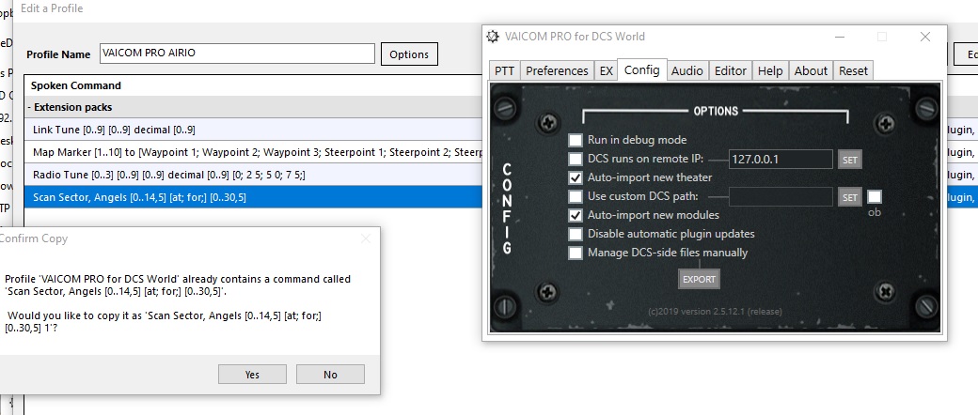The image size is (978, 415).
Task: Switch to the Reset tab
Action: [853, 71]
